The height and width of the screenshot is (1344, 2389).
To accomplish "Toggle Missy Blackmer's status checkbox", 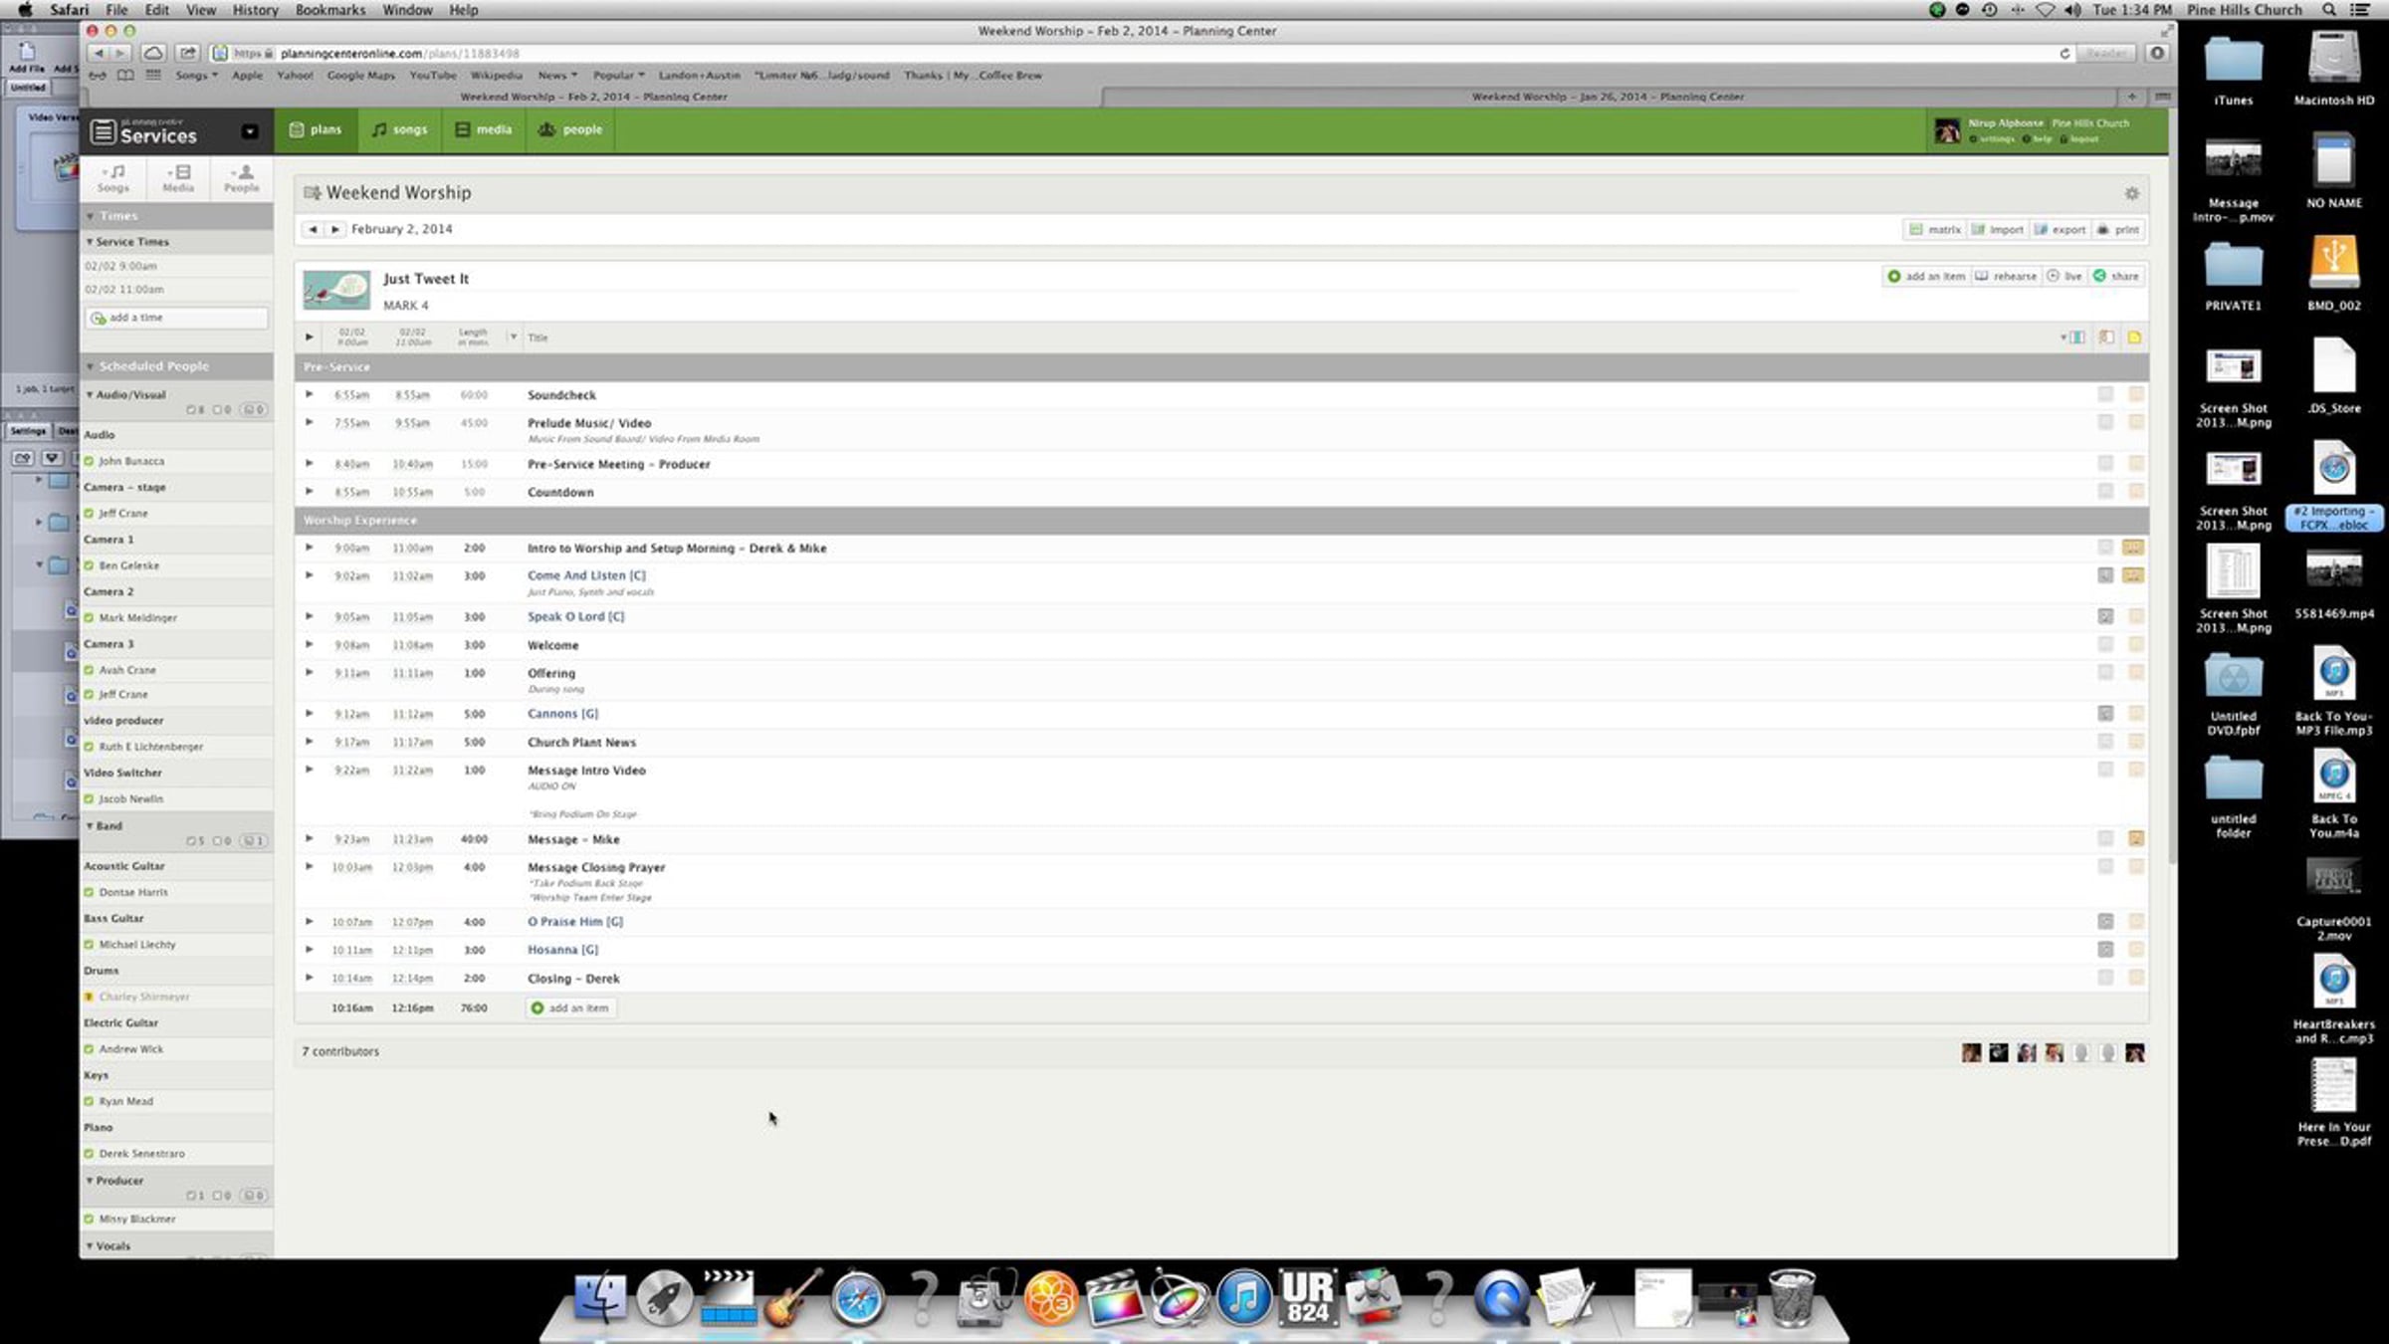I will 90,1220.
